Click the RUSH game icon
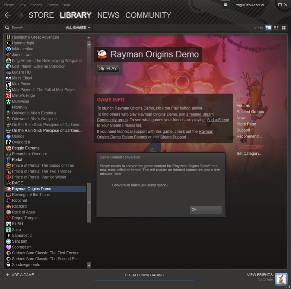Image resolution: width=291 pixels, height=289 pixels. (x=8, y=224)
